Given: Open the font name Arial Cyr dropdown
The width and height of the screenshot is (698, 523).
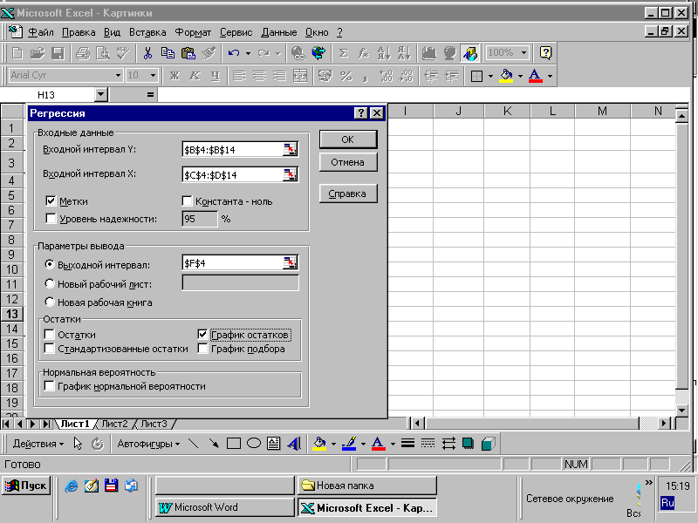Looking at the screenshot, I should point(118,76).
